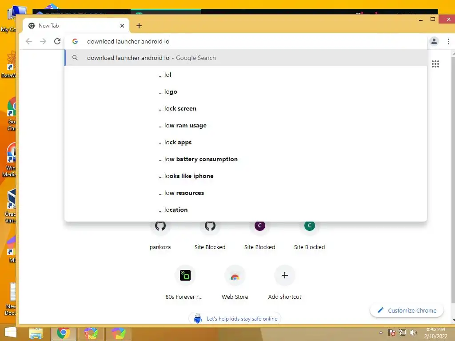This screenshot has height=341, width=455.
Task: Click the browser back arrow
Action: pyautogui.click(x=29, y=41)
